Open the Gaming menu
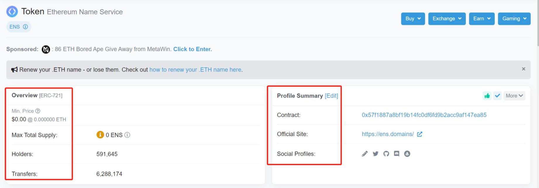This screenshot has height=188, width=539. tap(514, 19)
